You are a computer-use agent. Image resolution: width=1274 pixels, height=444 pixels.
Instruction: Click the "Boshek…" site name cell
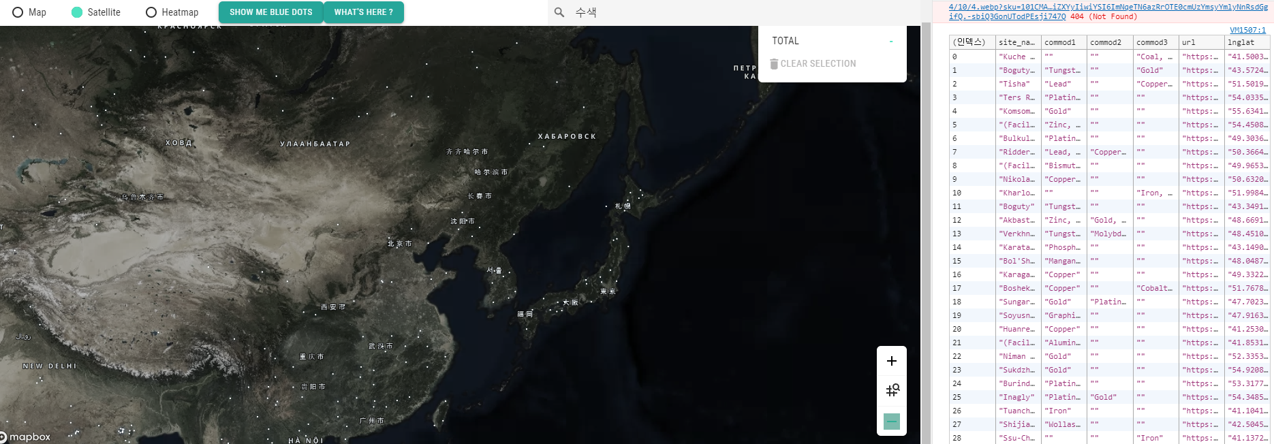coord(1018,288)
